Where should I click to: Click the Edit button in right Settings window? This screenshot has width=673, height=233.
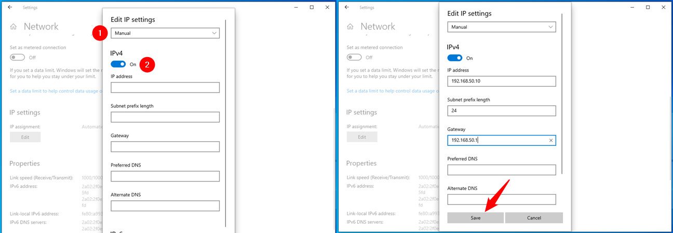pos(362,137)
